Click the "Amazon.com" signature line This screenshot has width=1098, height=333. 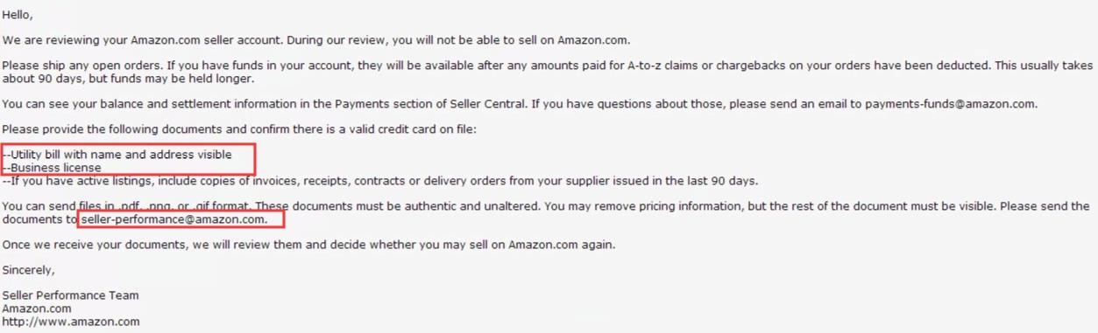click(37, 309)
